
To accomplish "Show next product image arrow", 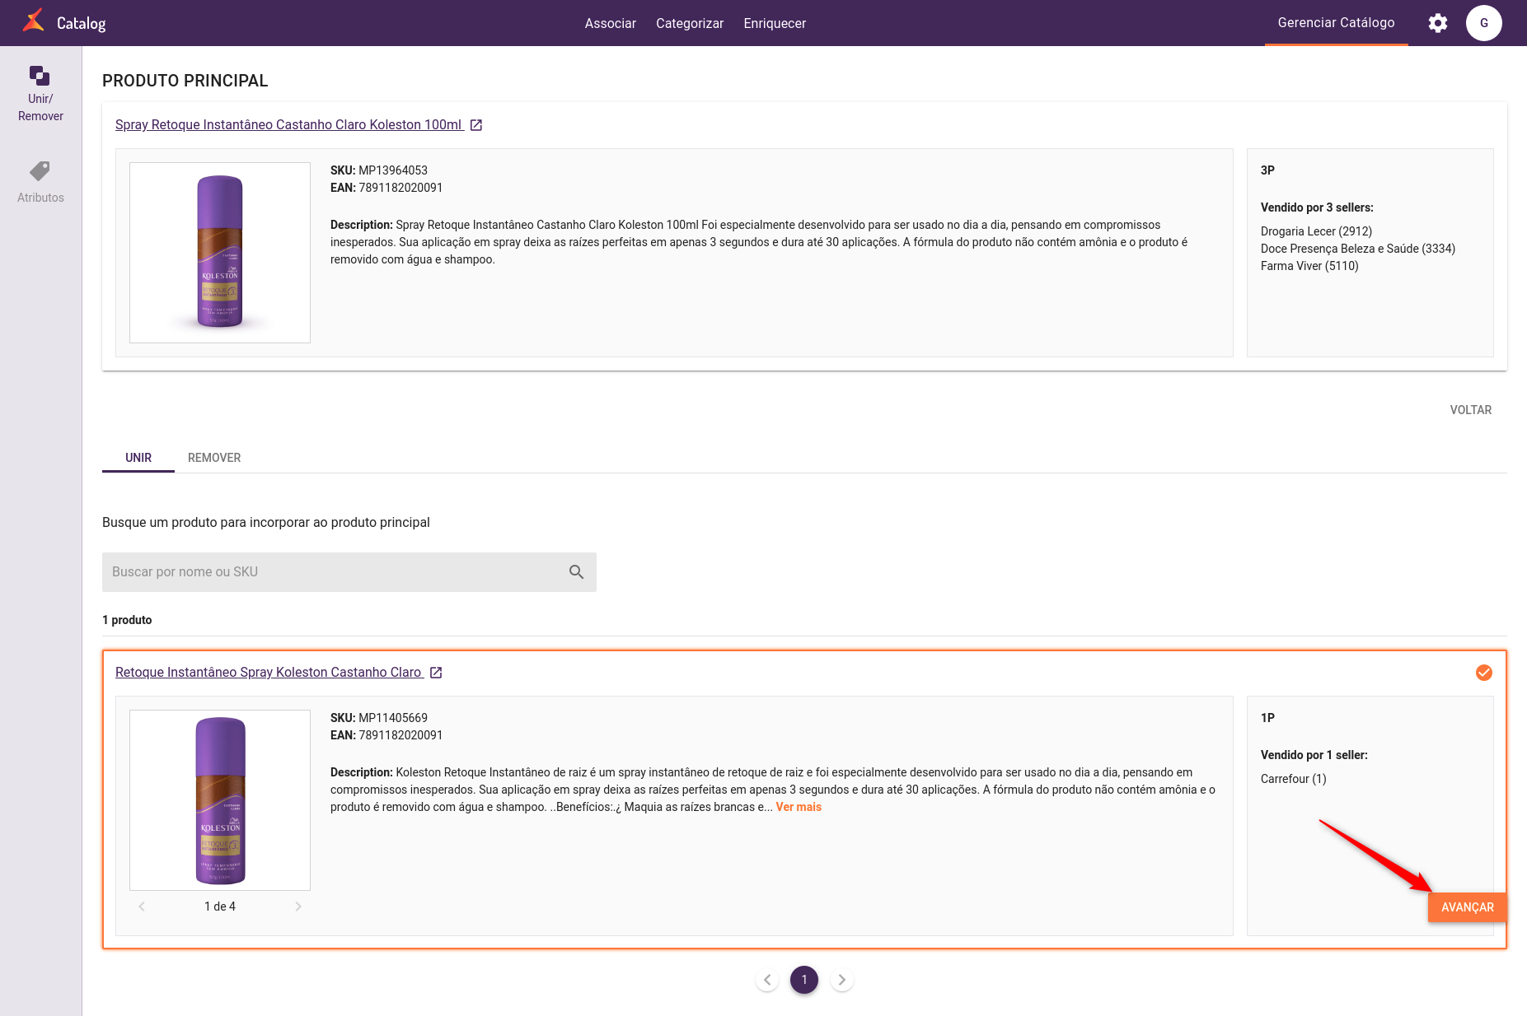I will point(298,906).
